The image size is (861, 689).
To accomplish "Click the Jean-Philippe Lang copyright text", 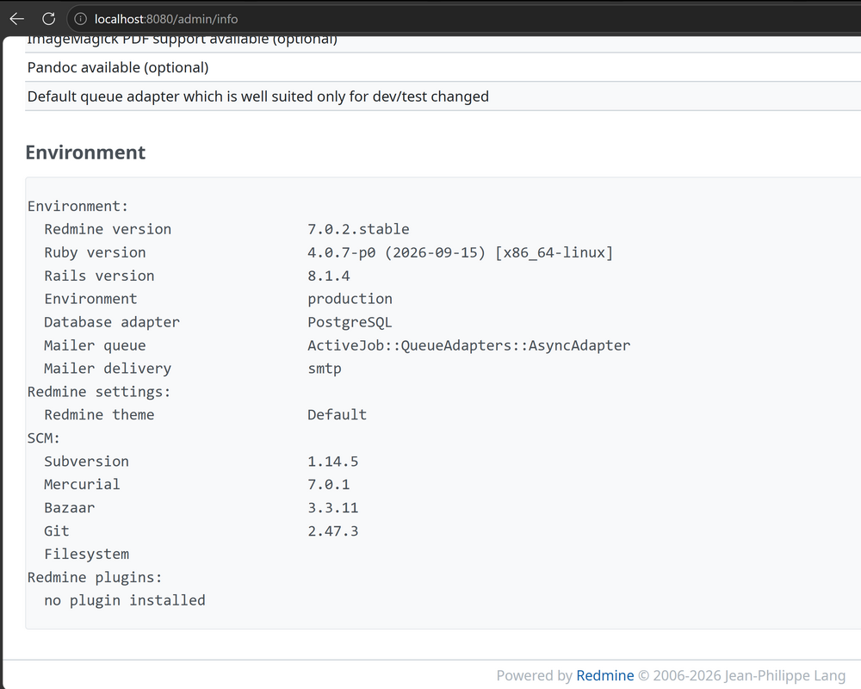I will pyautogui.click(x=741, y=675).
